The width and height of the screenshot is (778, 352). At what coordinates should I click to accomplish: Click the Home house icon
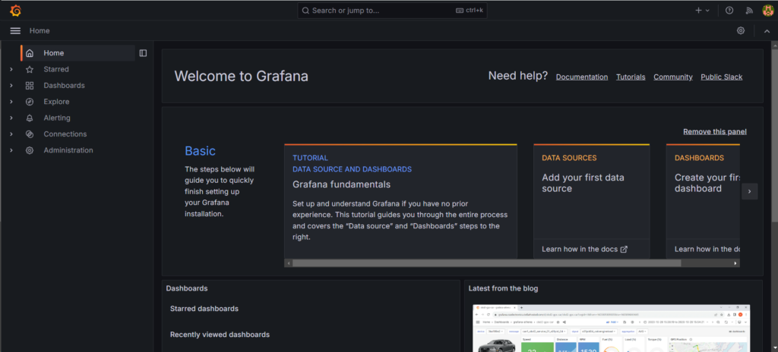[30, 53]
